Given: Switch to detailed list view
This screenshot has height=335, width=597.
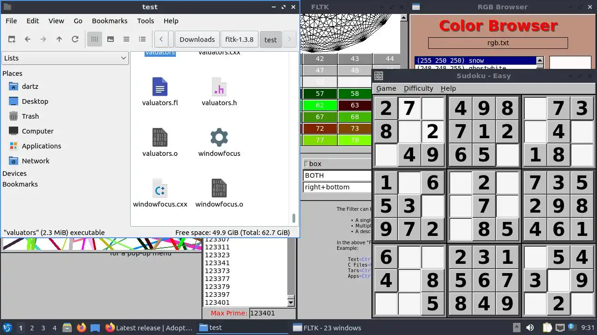Looking at the screenshot, I should (142, 40).
